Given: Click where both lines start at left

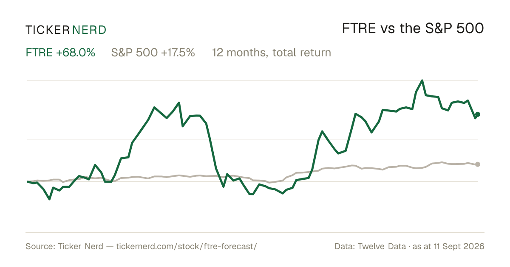Looking at the screenshot, I should (28, 181).
